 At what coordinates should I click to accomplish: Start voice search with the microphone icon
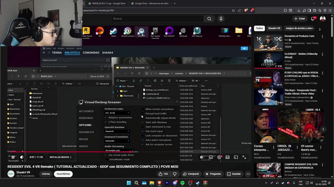[x=221, y=19]
